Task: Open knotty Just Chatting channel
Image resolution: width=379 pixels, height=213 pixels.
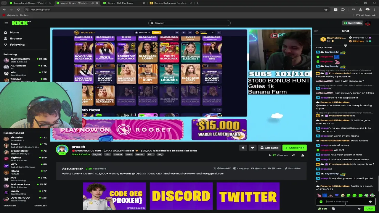Action: pos(25,192)
